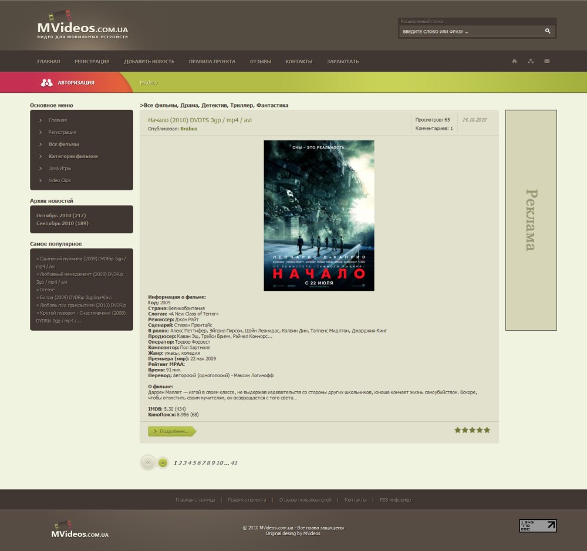Viewport: 587px width, 551px height.
Task: Open the Детектив category link
Action: click(214, 105)
